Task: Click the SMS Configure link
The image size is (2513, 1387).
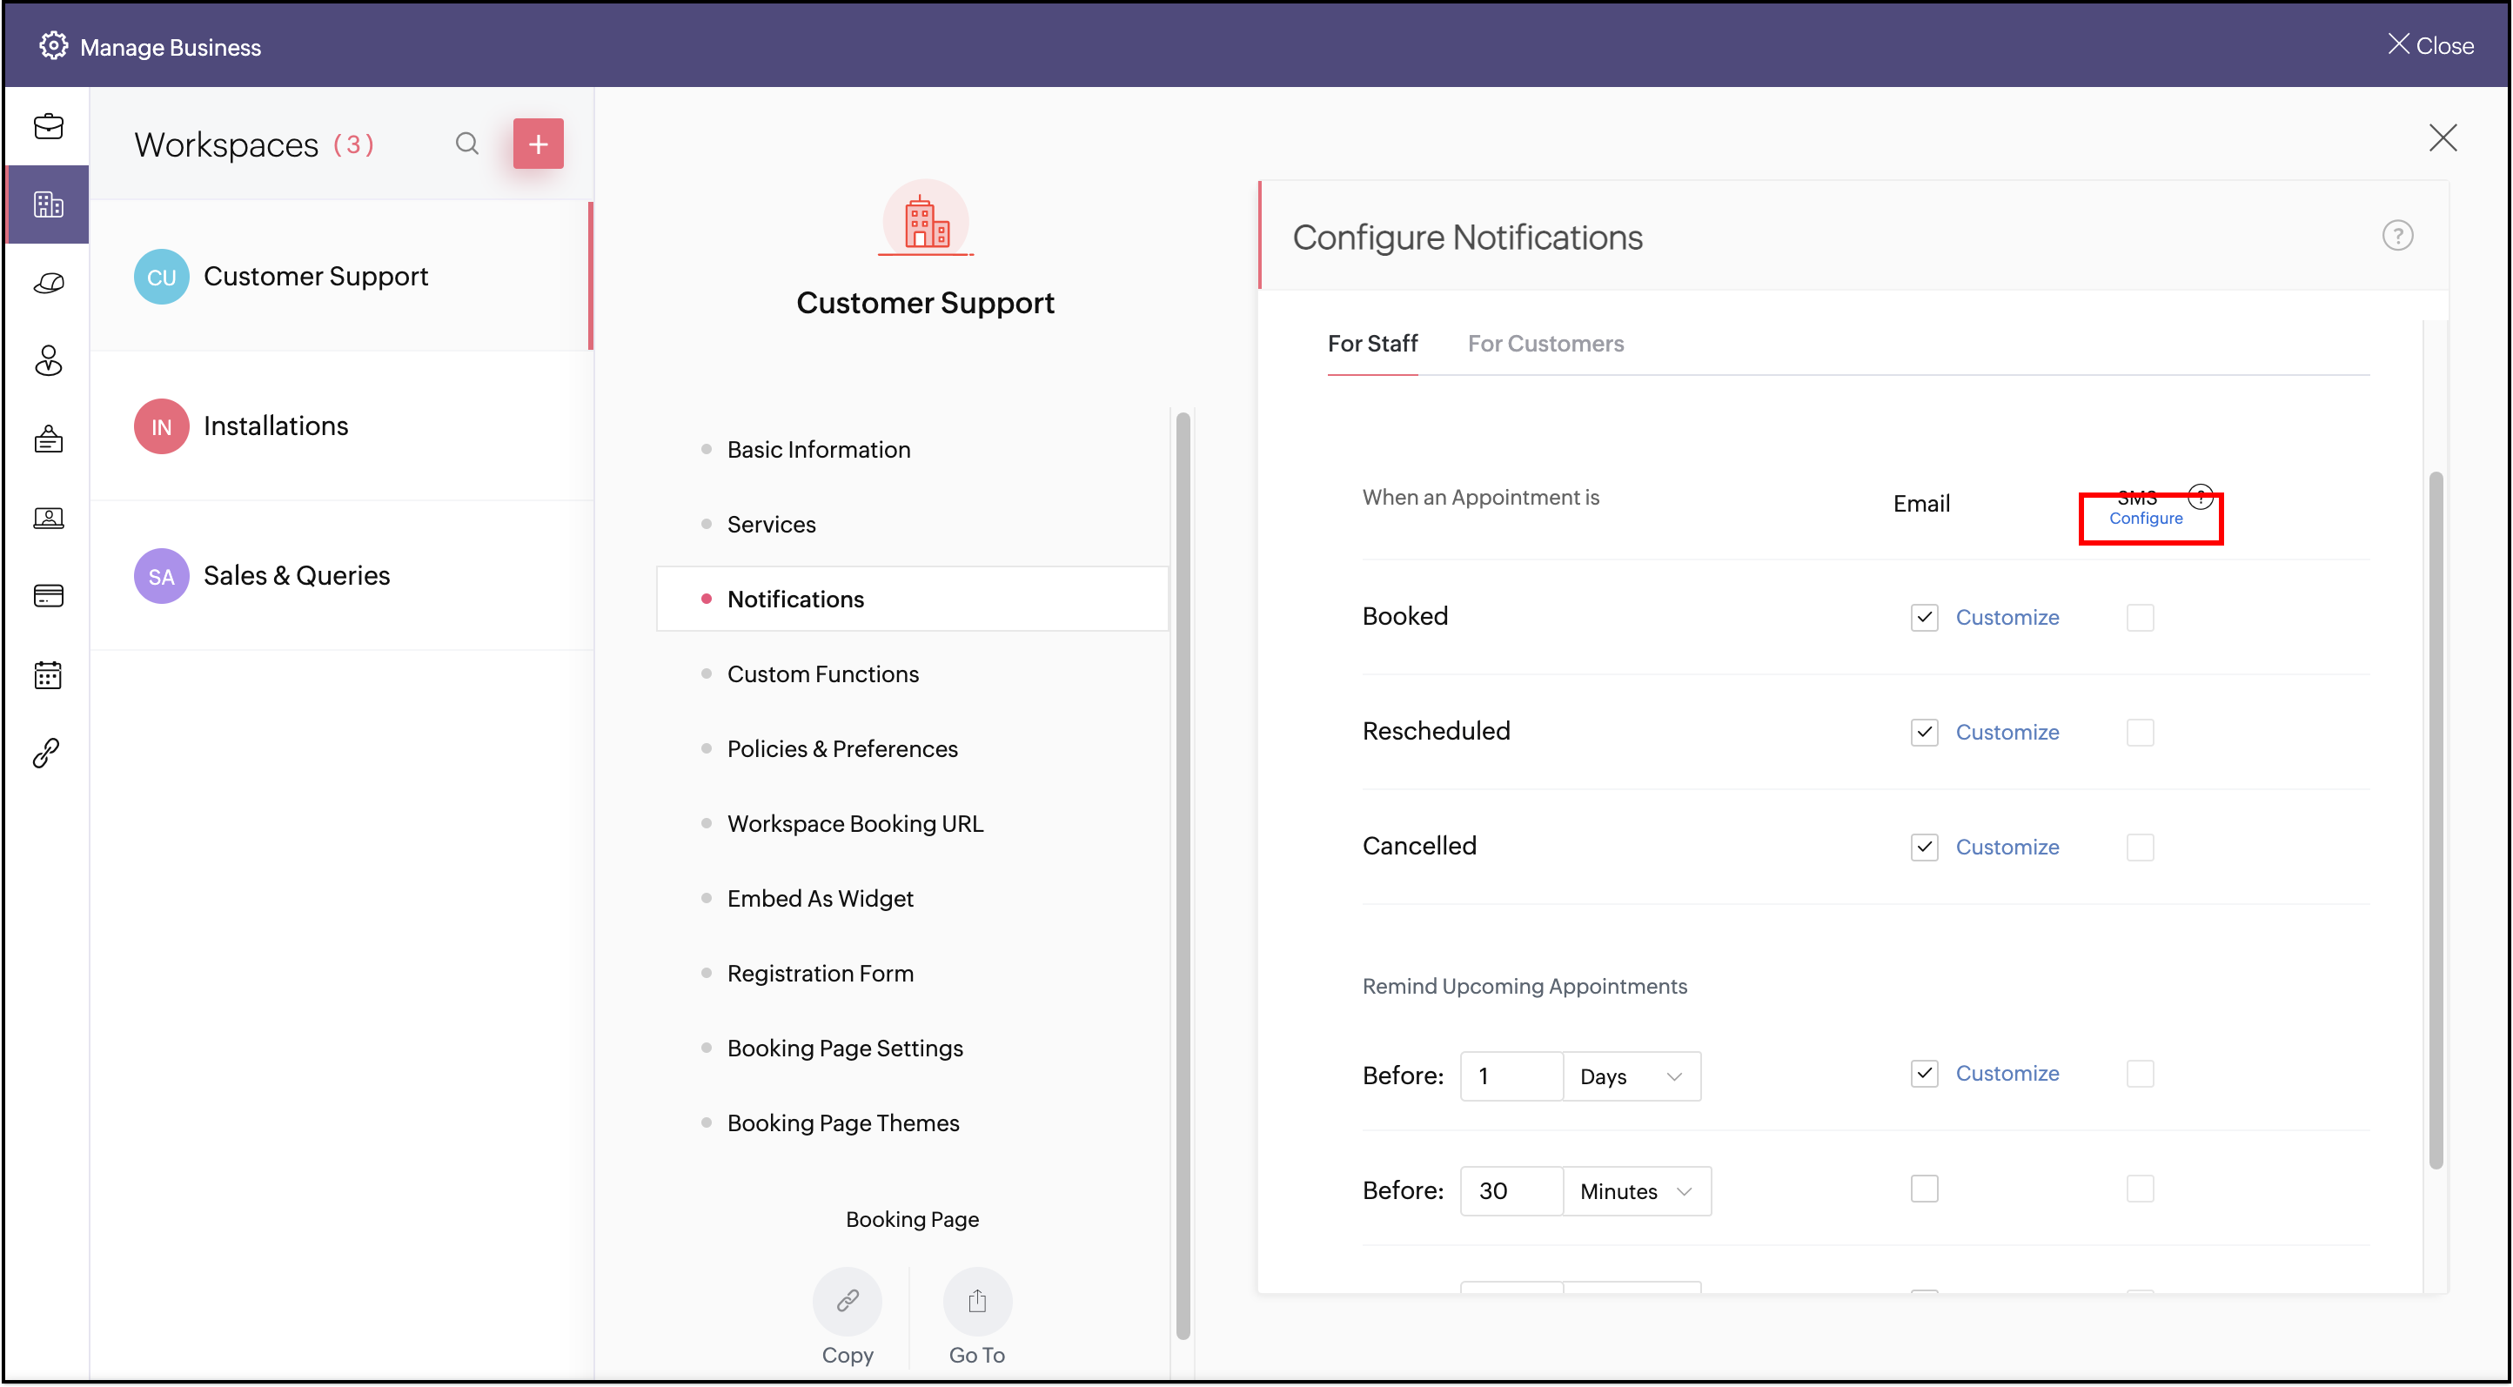Action: pos(2145,519)
